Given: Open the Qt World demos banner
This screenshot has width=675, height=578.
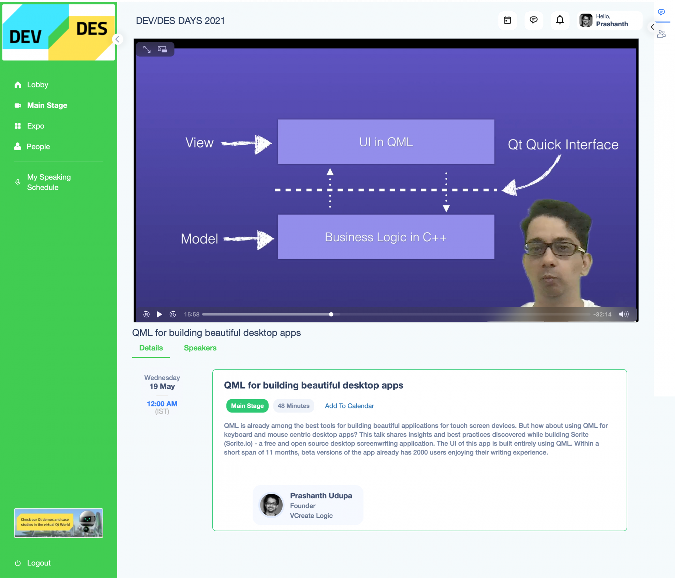Looking at the screenshot, I should [58, 523].
